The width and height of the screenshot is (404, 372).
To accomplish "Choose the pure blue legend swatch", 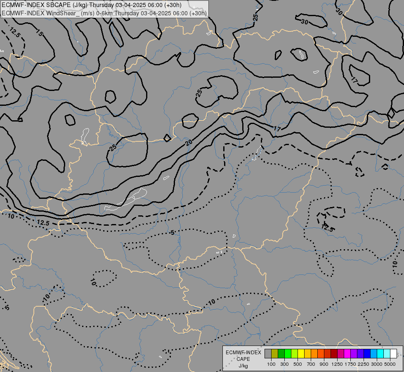I will [367, 353].
